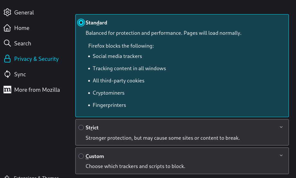Open Sync settings category
Viewport: 296px width, 178px height.
click(20, 74)
